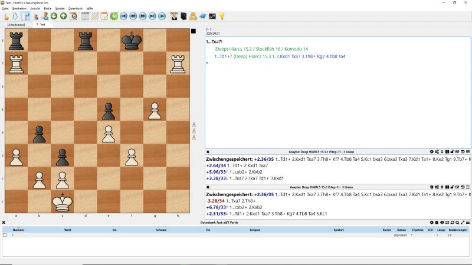
Task: Open the database panel hamburger menu
Action: click(468, 223)
